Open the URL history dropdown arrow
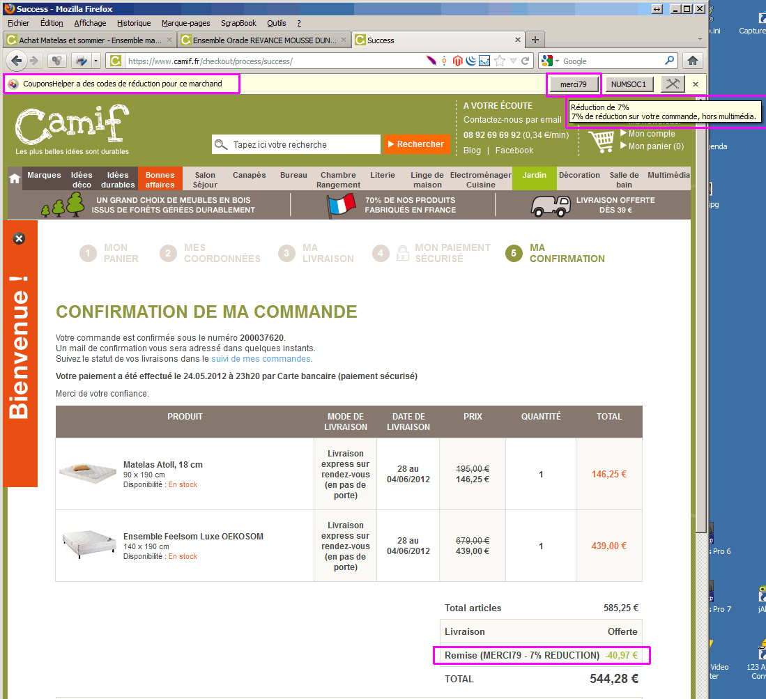This screenshot has width=766, height=699. [513, 61]
